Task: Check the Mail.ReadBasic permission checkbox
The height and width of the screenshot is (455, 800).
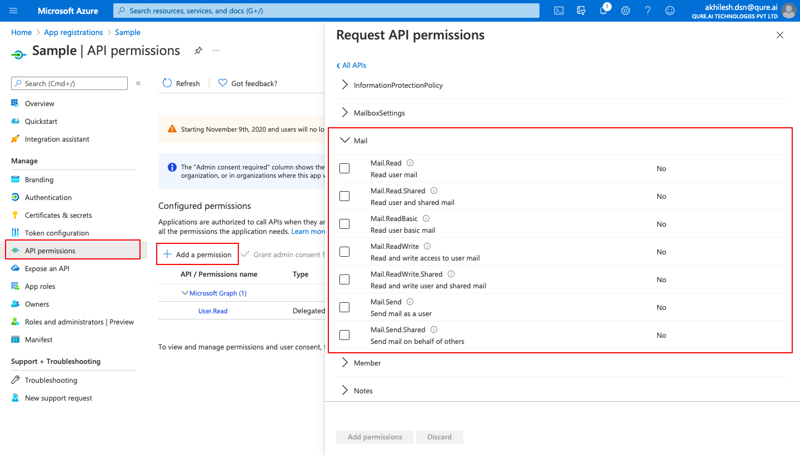Action: click(344, 224)
